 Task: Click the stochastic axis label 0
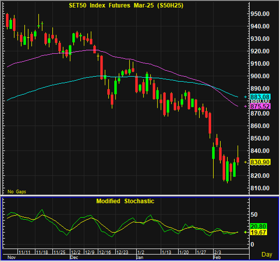[x=252, y=245]
